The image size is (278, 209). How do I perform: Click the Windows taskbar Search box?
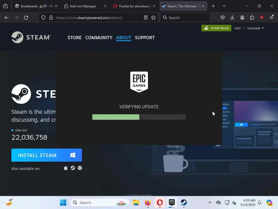pyautogui.click(x=99, y=202)
